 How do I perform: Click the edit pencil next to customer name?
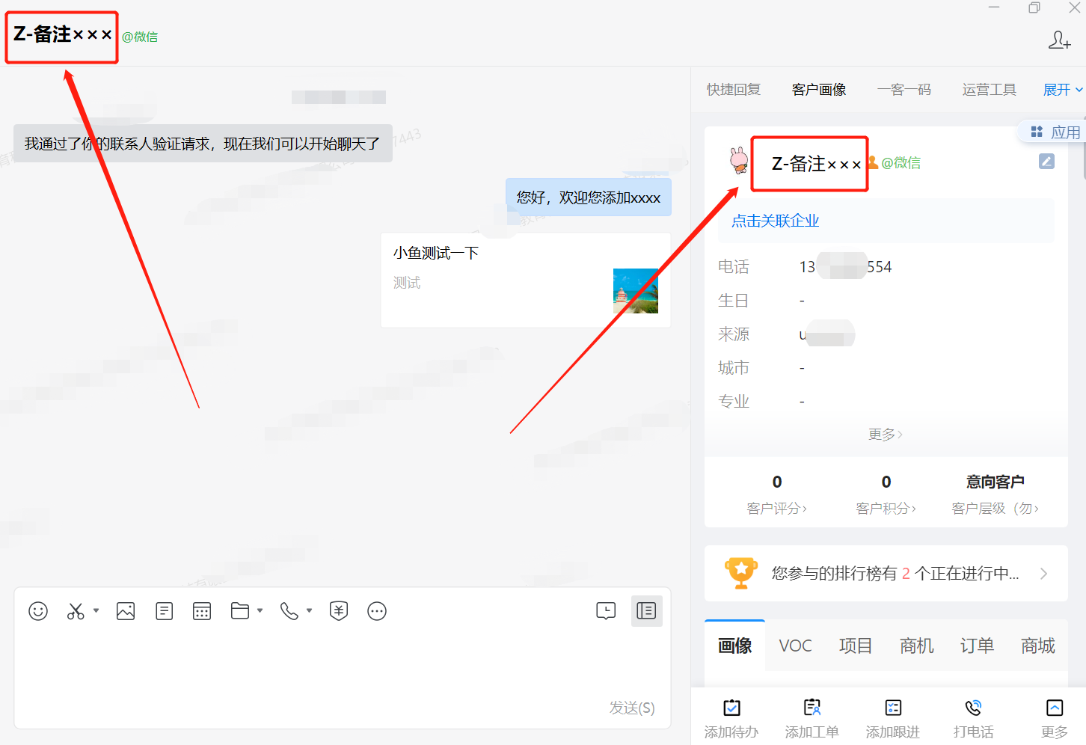pos(1046,161)
